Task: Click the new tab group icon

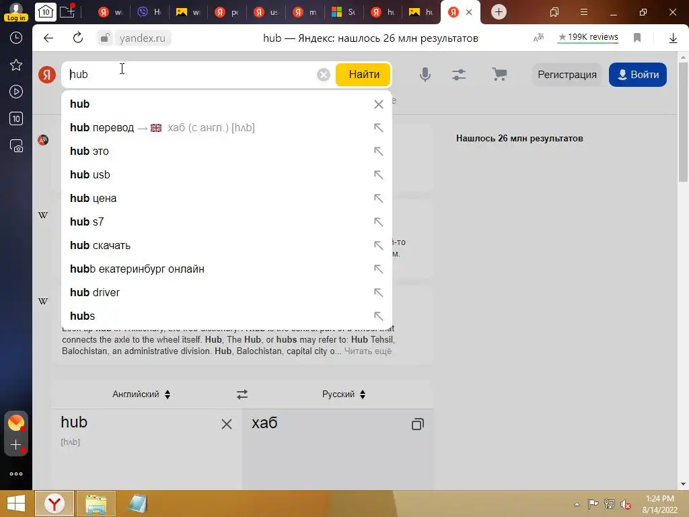Action: click(67, 11)
